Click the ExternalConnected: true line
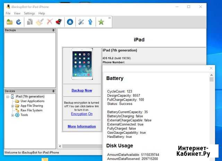 (x=125, y=124)
